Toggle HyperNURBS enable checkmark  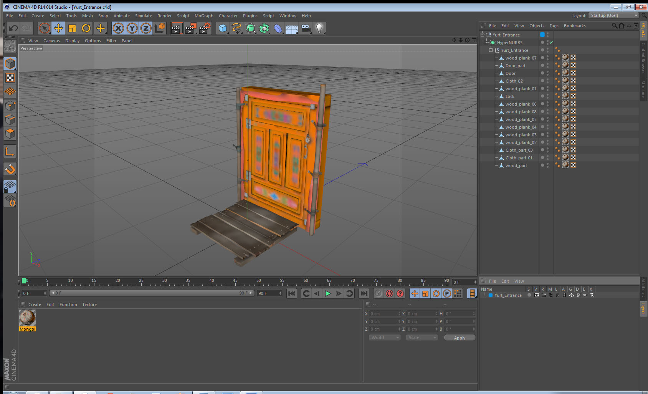point(551,42)
